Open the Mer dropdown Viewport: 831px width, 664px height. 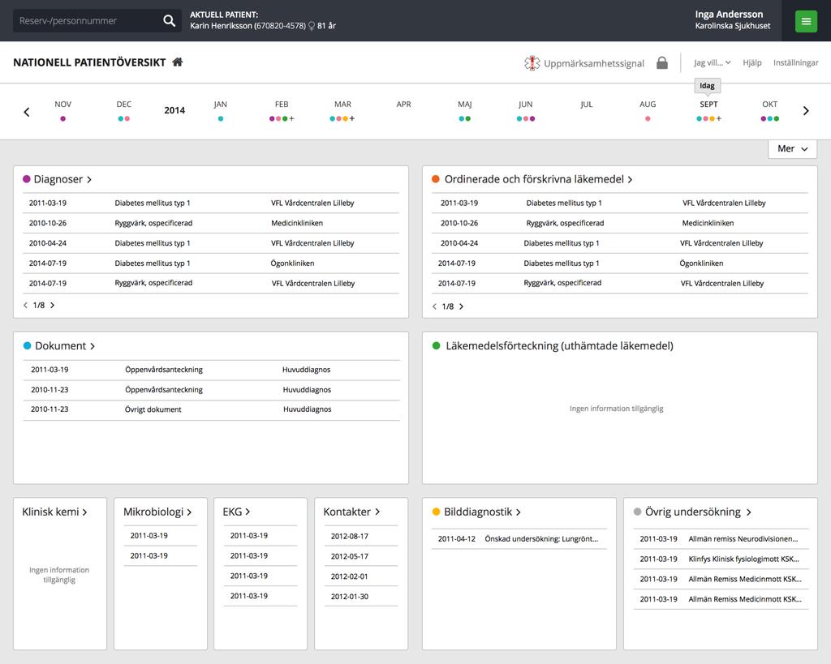[x=792, y=149]
